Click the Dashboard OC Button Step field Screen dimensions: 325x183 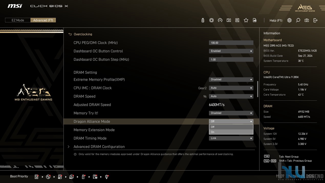[x=231, y=59]
